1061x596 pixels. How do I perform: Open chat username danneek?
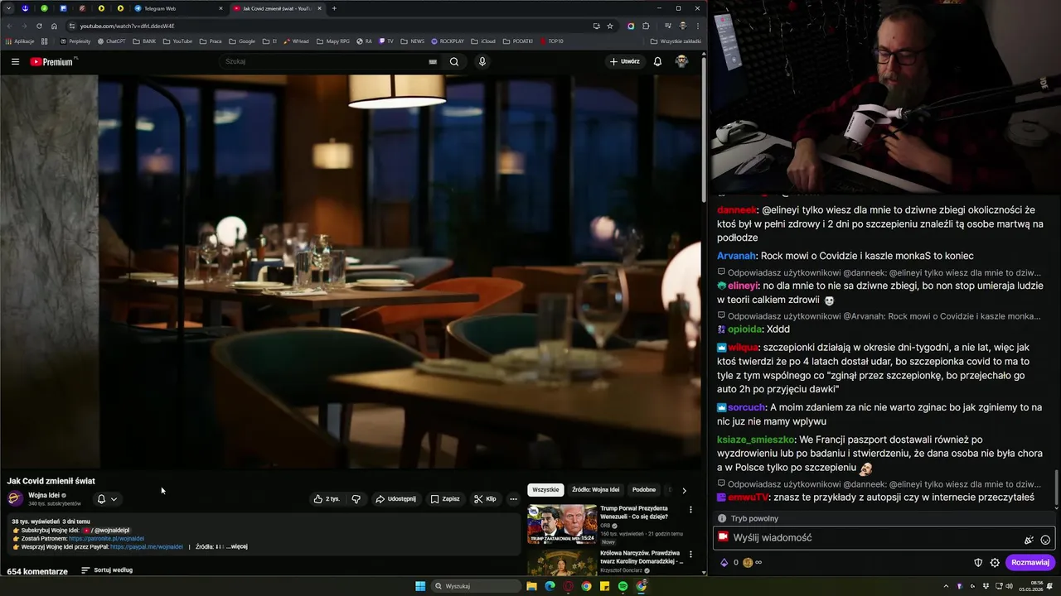tap(737, 210)
